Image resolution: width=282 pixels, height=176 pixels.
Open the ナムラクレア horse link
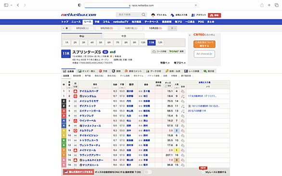86,130
